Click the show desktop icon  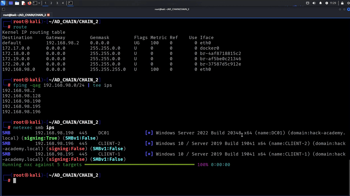click(x=11, y=3)
